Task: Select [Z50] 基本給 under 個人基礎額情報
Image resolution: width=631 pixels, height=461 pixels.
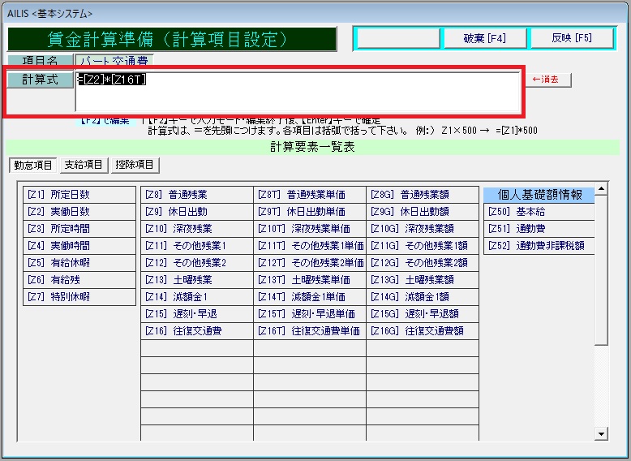Action: click(x=539, y=212)
